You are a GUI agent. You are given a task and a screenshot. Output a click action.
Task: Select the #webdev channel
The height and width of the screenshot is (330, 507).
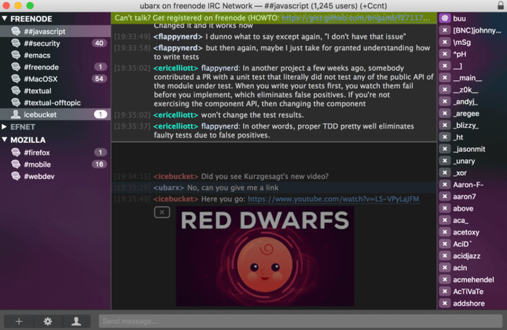pyautogui.click(x=55, y=177)
